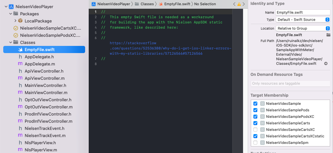The height and width of the screenshot is (153, 333).
Task: Go to next issue with right arrow
Action: click(244, 4)
